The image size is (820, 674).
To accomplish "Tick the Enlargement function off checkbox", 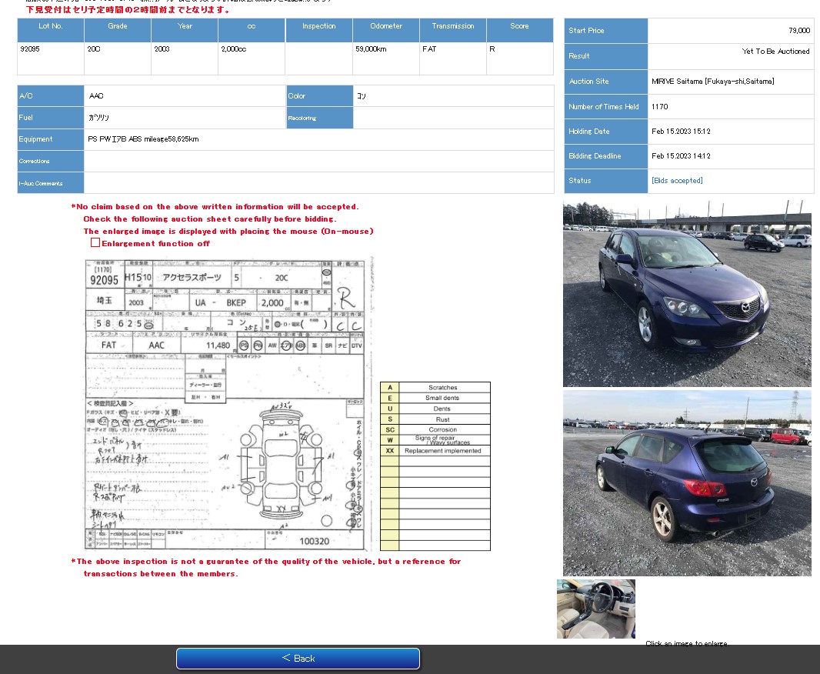I will point(95,242).
